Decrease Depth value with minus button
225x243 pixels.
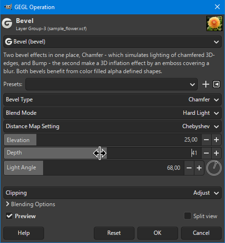coord(206,153)
